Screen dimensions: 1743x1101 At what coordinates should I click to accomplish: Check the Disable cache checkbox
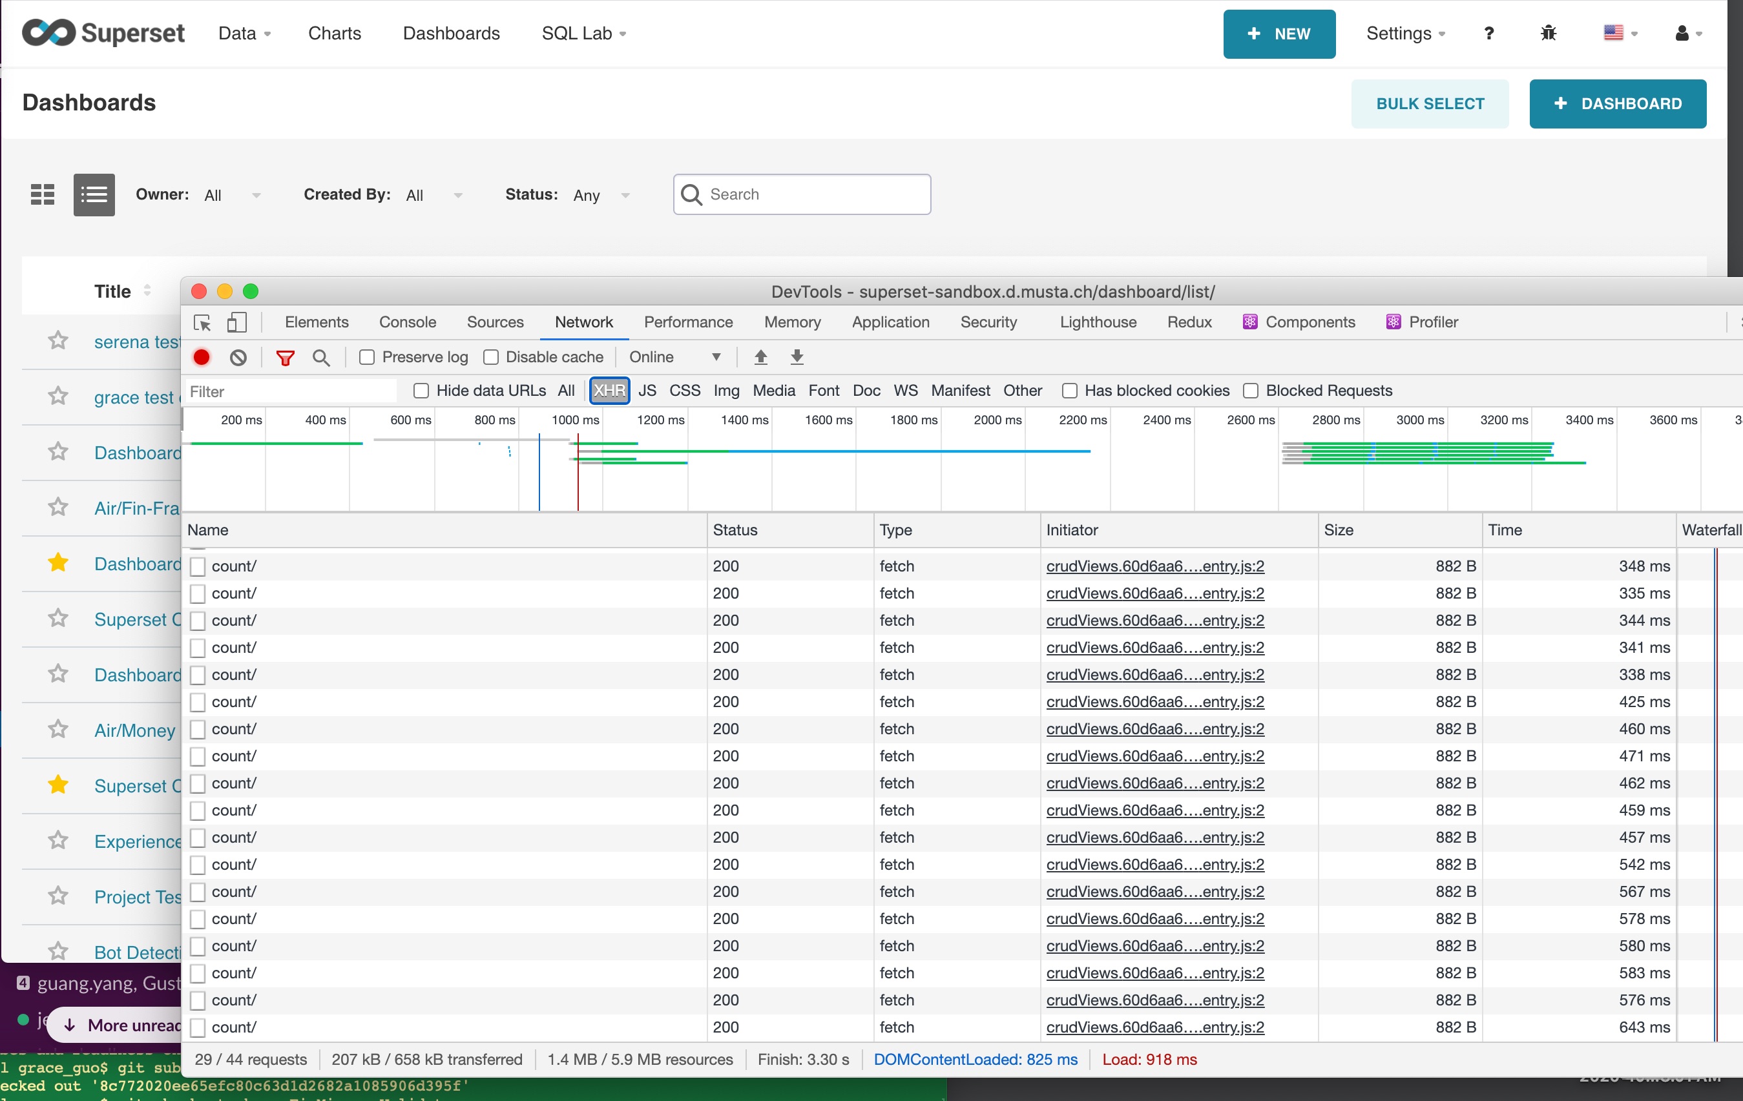coord(491,357)
